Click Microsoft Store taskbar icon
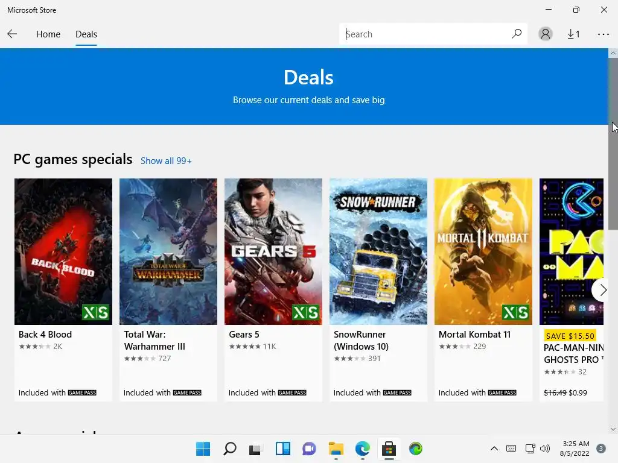The height and width of the screenshot is (463, 618). pos(389,449)
